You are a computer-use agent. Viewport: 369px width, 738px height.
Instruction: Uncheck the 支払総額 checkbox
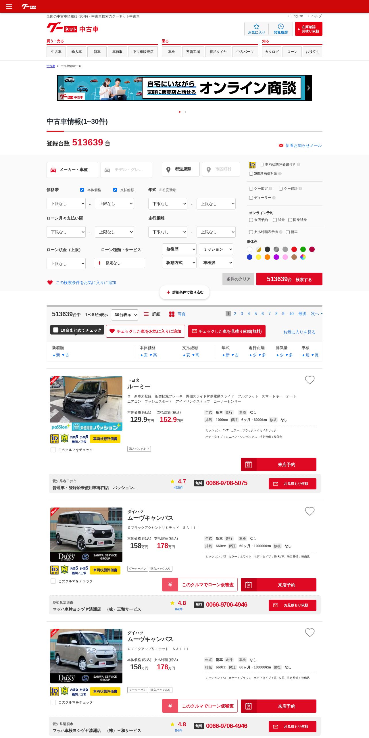tap(115, 190)
